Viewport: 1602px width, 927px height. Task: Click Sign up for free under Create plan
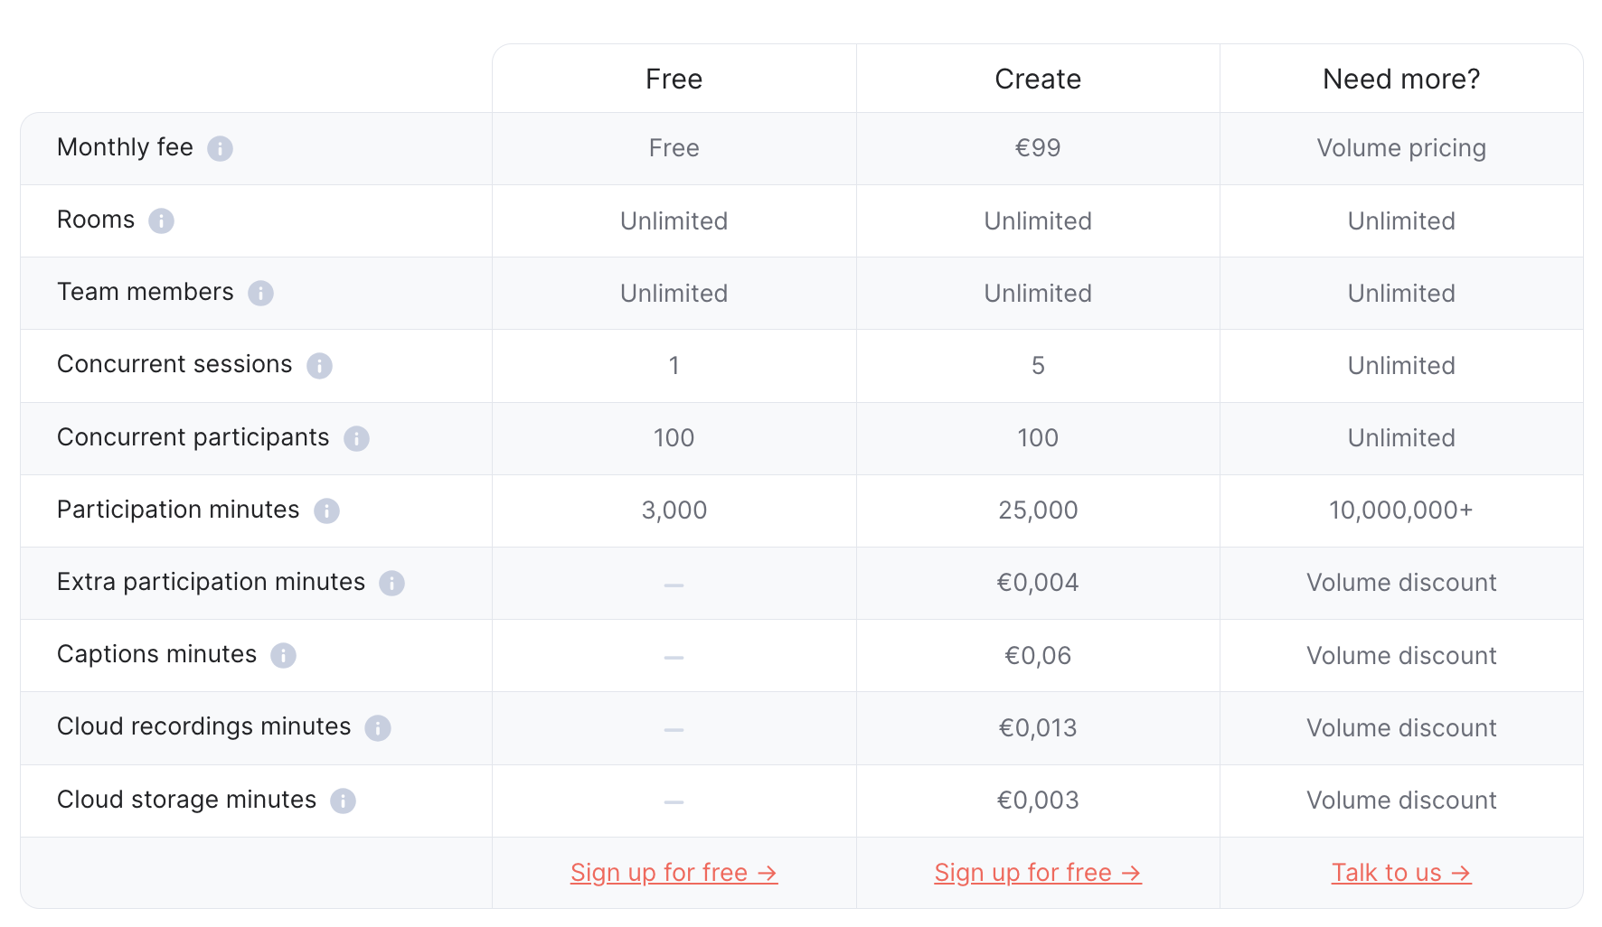(1038, 873)
